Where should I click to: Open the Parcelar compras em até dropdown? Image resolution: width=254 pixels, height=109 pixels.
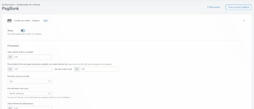30,81
